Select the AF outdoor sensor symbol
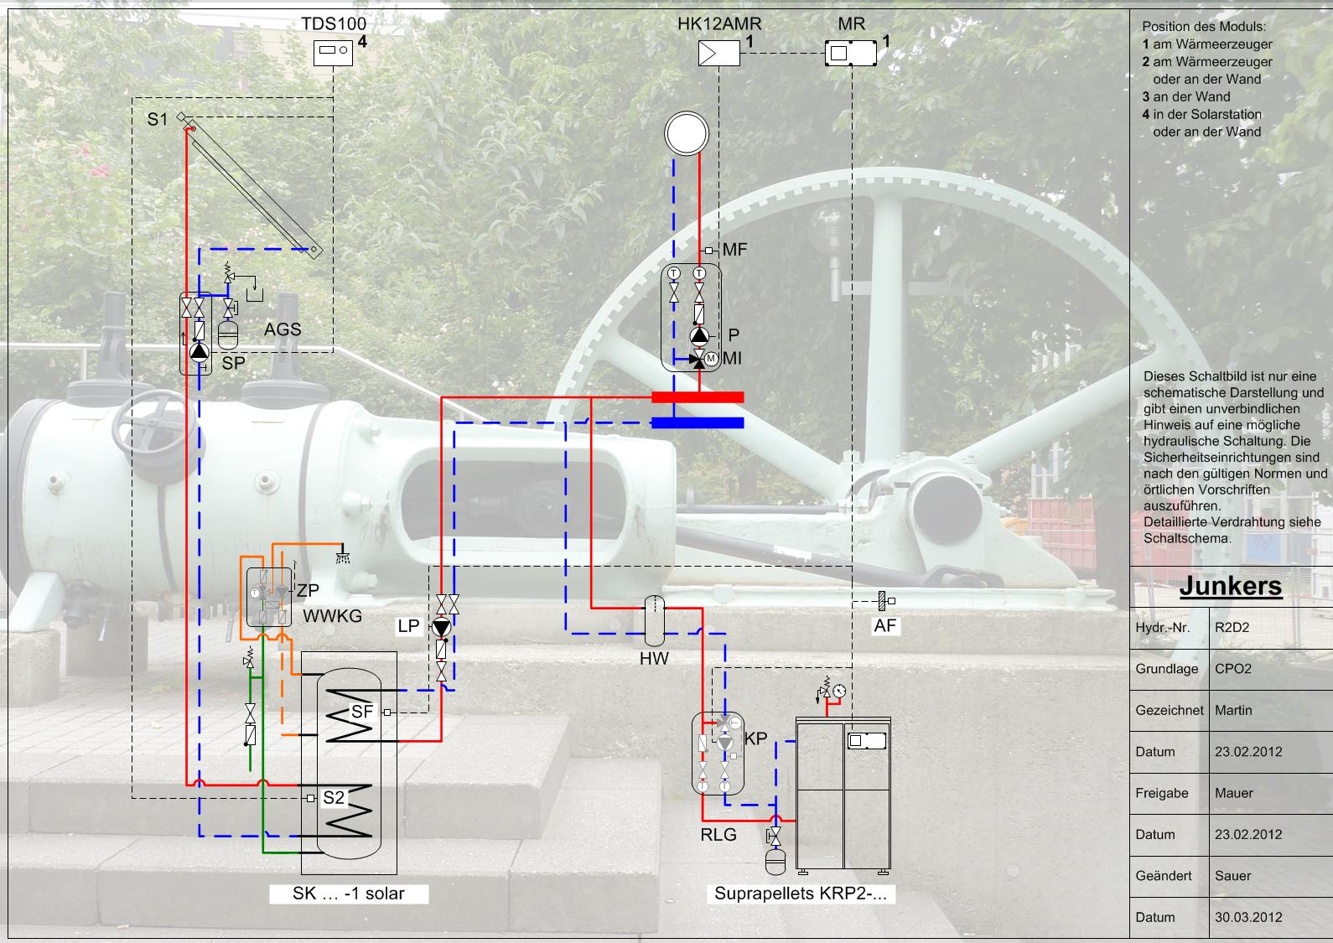 click(x=884, y=601)
